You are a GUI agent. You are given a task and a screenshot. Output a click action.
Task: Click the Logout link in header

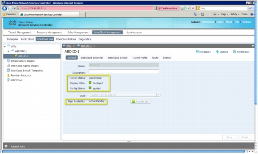pyautogui.click(x=220, y=22)
